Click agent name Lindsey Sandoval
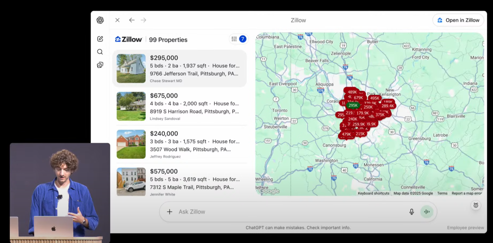 pyautogui.click(x=165, y=119)
